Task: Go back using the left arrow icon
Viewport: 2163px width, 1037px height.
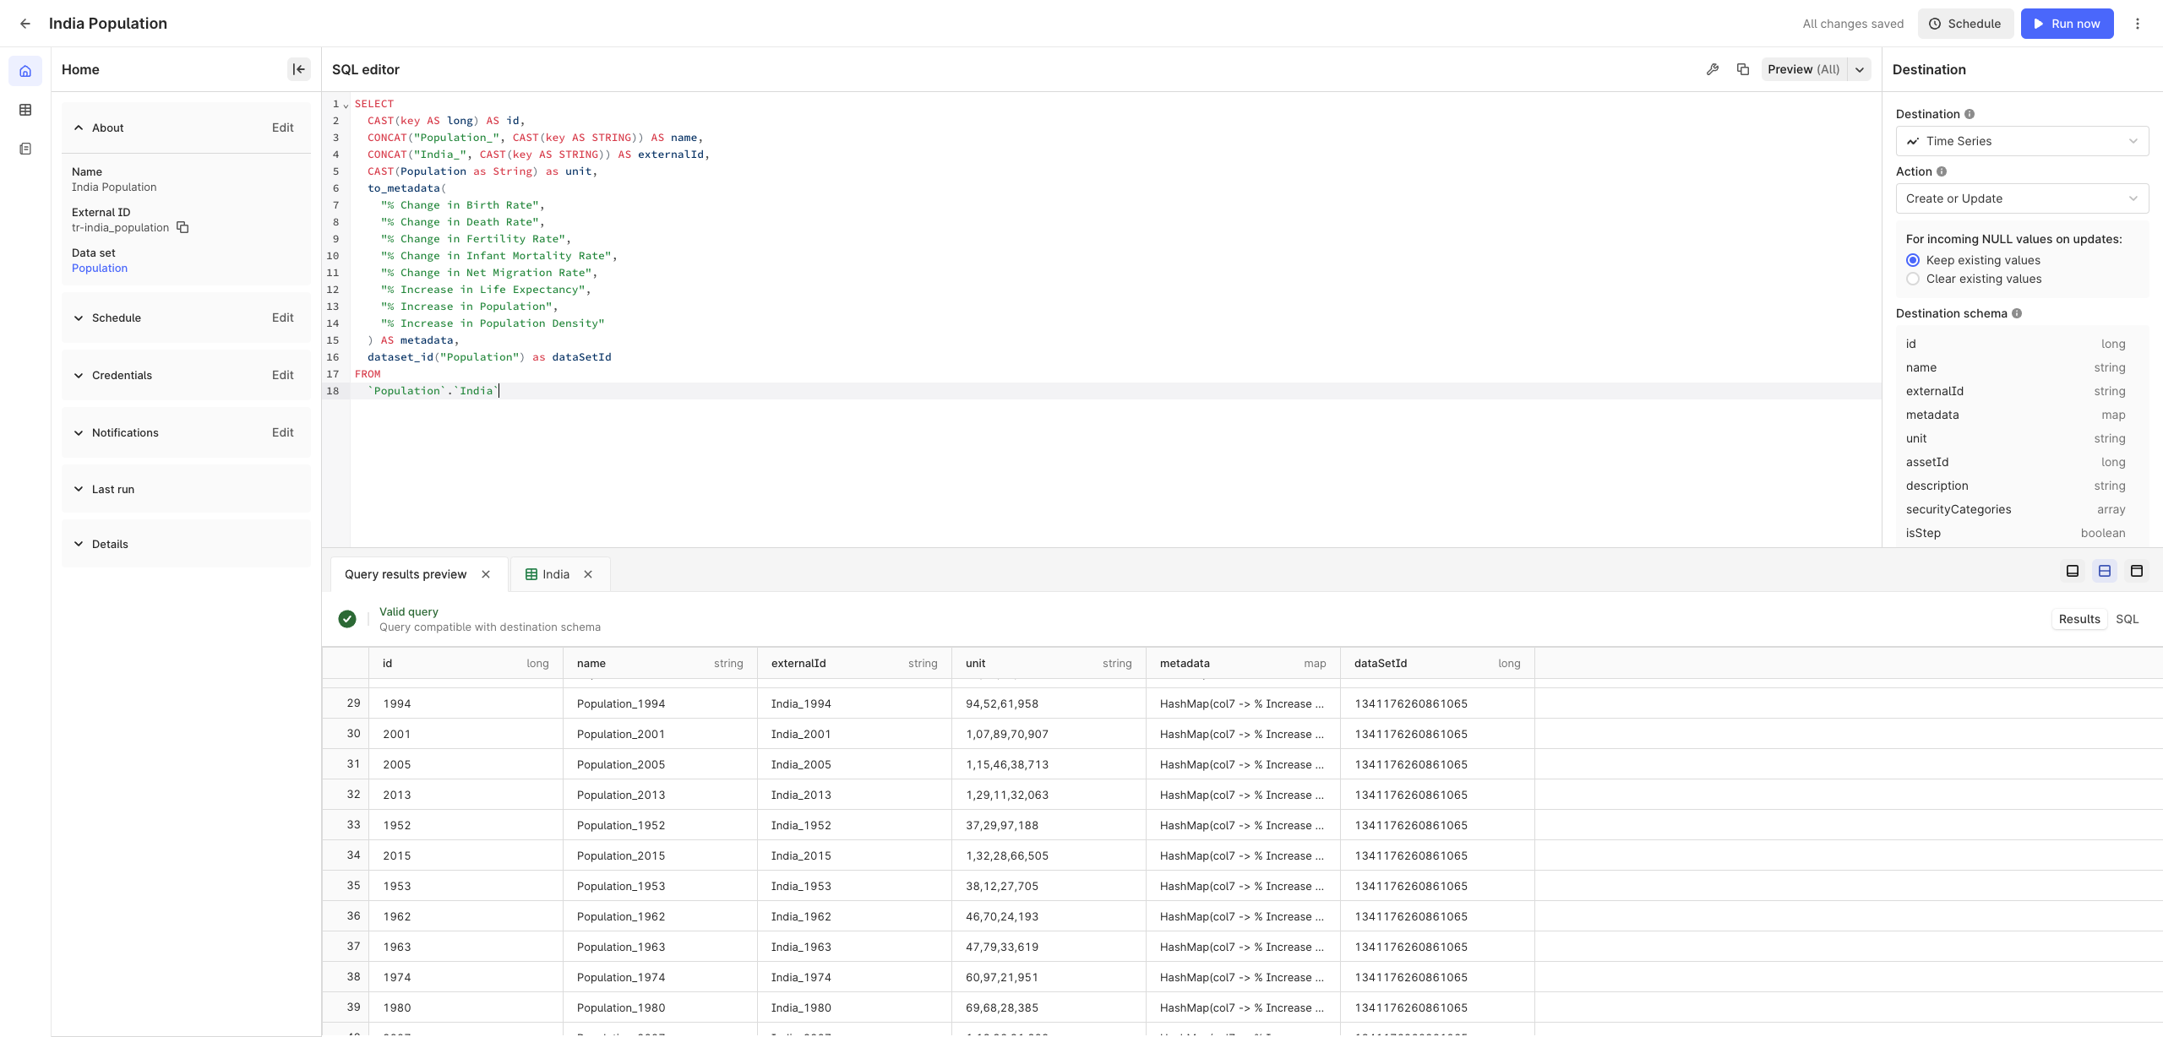Action: point(25,24)
